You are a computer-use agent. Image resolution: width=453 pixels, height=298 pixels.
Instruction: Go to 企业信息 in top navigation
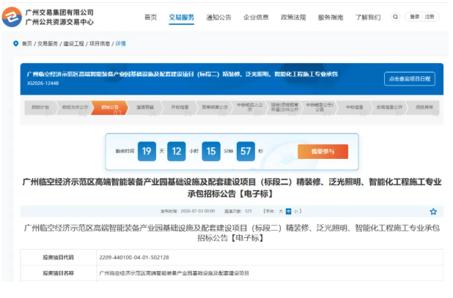[x=256, y=18]
